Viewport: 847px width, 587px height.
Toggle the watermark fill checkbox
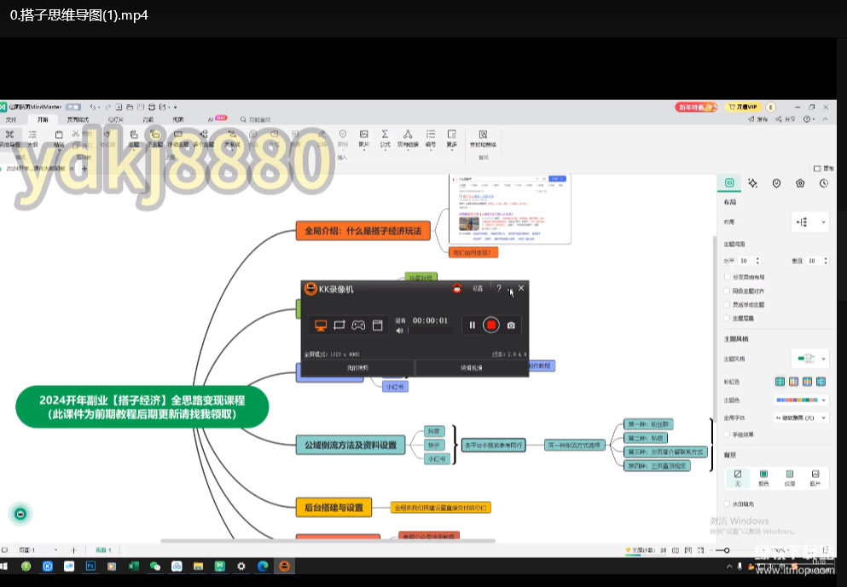tap(727, 504)
